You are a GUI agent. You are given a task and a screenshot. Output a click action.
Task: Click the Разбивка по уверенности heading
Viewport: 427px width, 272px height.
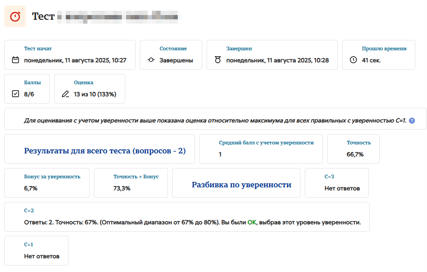(x=241, y=185)
